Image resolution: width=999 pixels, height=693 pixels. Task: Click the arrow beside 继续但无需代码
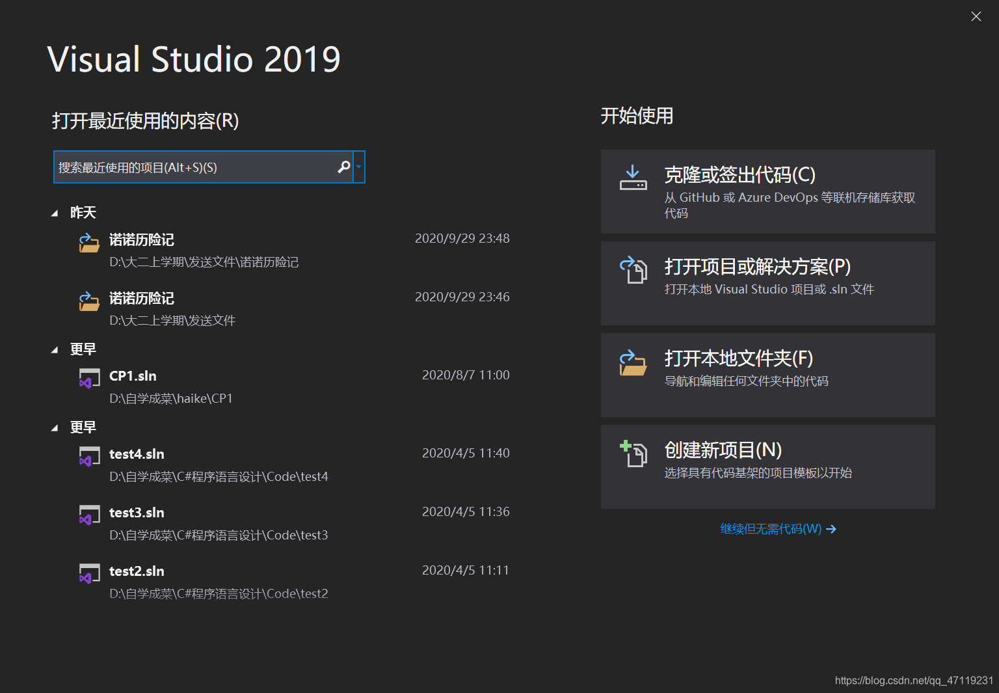pos(831,529)
